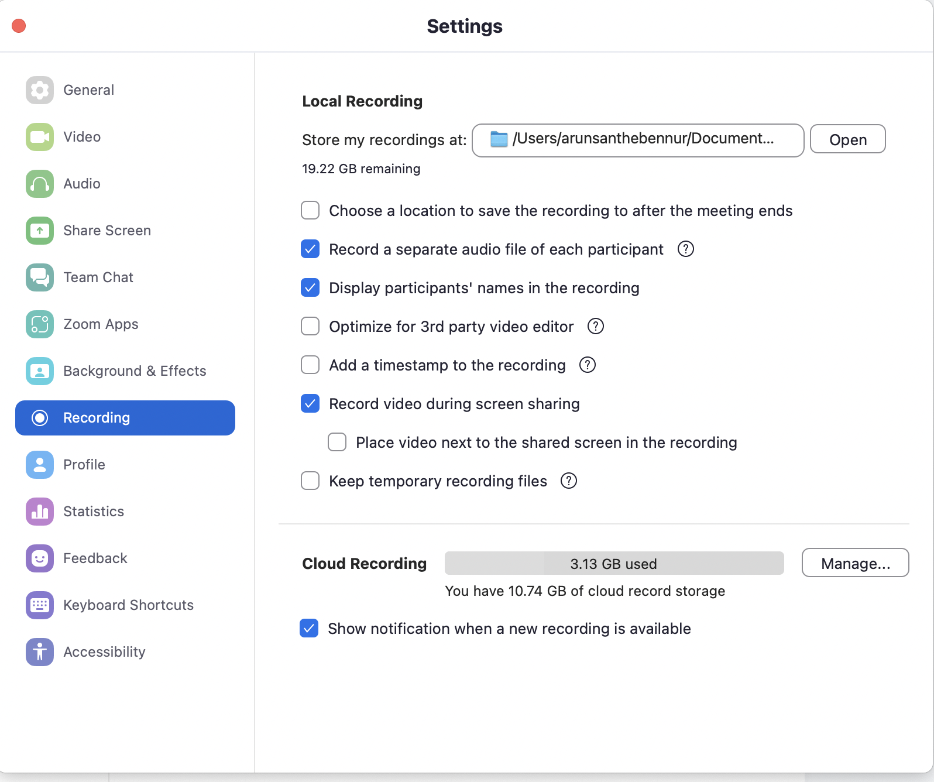This screenshot has width=934, height=782.
Task: Enable optimize for 3rd party video editor
Action: point(310,326)
